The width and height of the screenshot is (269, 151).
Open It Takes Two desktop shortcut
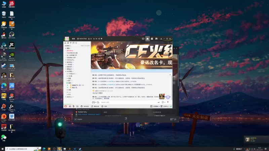pyautogui.click(x=4, y=118)
